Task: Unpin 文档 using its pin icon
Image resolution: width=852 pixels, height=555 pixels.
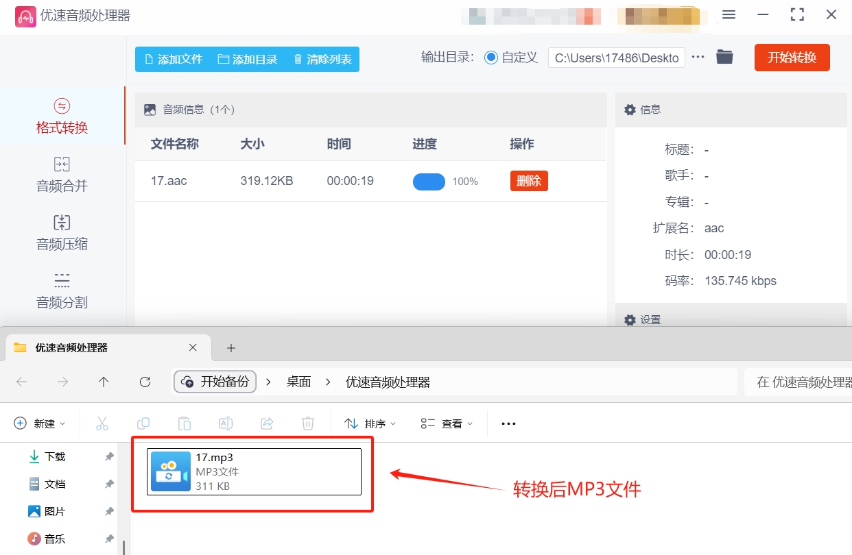Action: (109, 484)
